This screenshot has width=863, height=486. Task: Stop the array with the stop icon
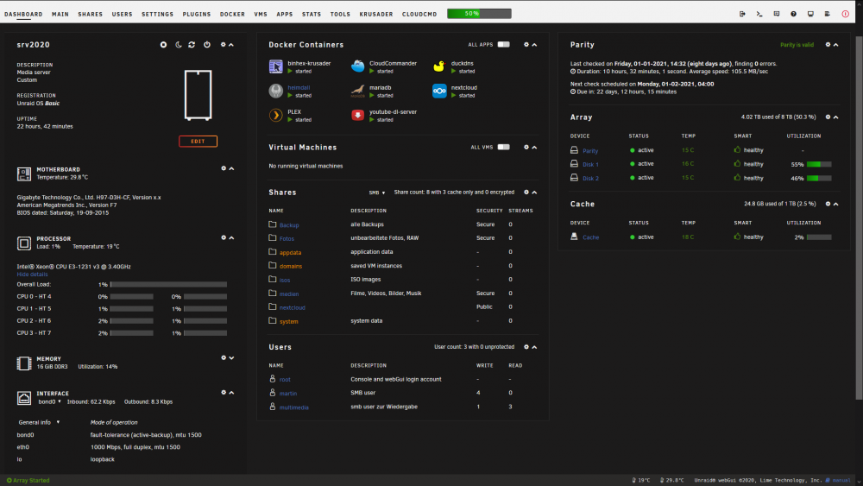click(x=163, y=45)
